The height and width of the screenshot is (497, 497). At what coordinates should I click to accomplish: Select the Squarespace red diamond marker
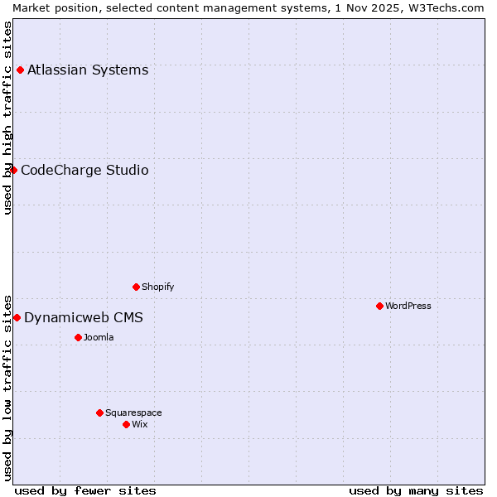(x=99, y=413)
